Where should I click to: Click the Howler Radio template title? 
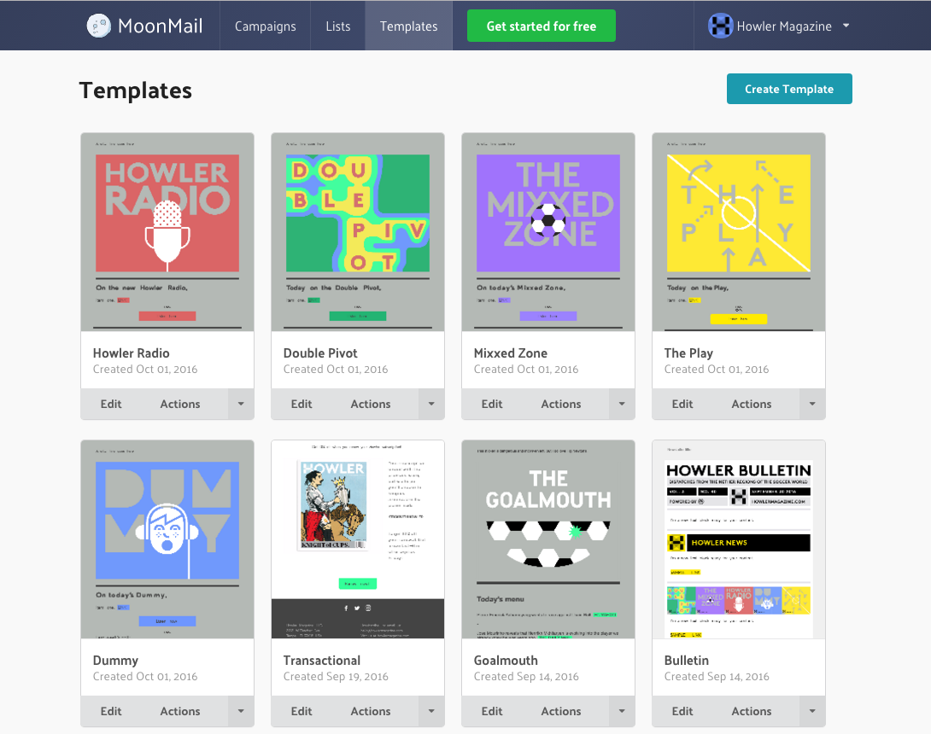[132, 353]
